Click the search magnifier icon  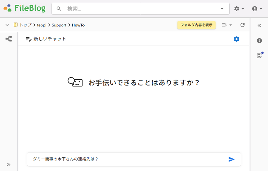[x=59, y=9]
